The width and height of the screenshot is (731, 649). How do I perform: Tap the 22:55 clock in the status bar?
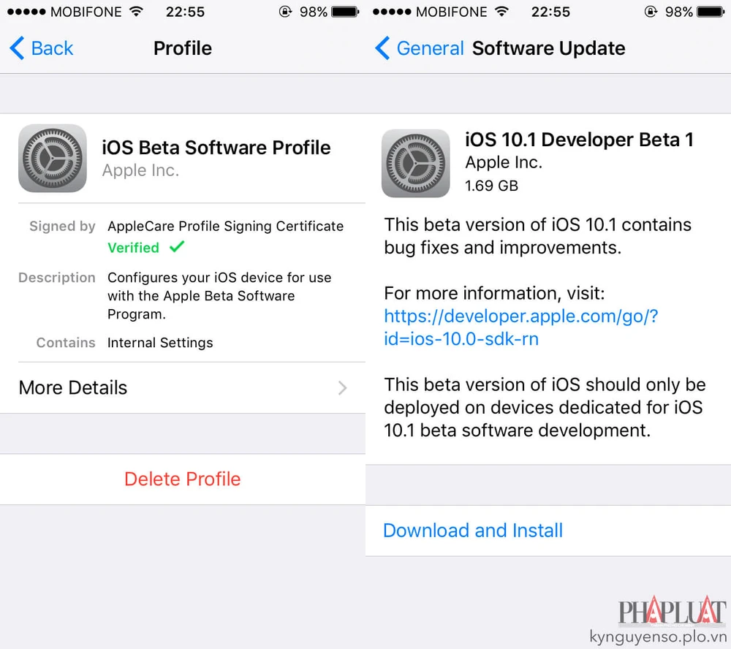[x=186, y=12]
